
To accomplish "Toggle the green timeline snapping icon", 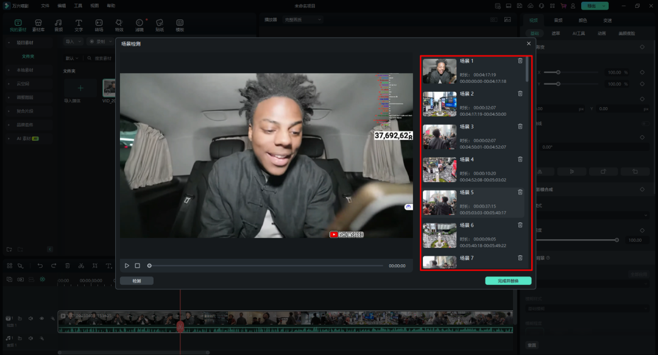I will [x=43, y=279].
